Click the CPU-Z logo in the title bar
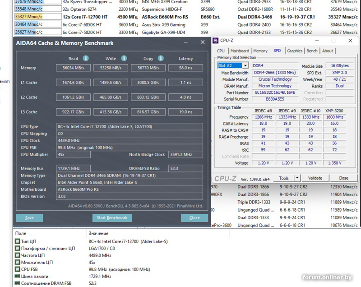Screen dimensions: 361x287 tap(215, 41)
